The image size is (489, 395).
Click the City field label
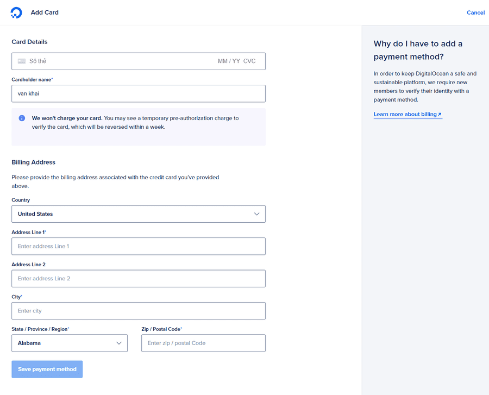point(16,297)
